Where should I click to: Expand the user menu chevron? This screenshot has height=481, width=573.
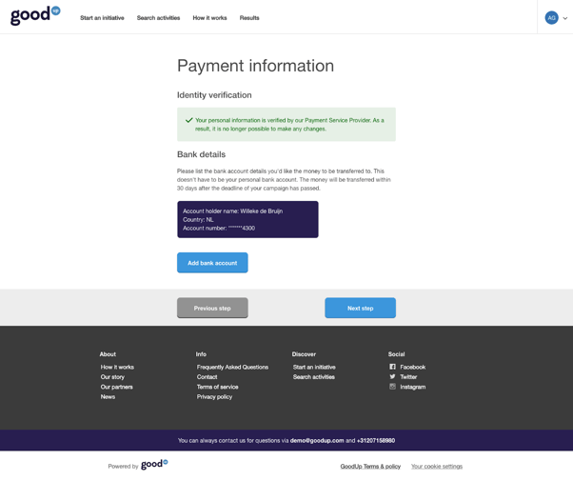[565, 18]
